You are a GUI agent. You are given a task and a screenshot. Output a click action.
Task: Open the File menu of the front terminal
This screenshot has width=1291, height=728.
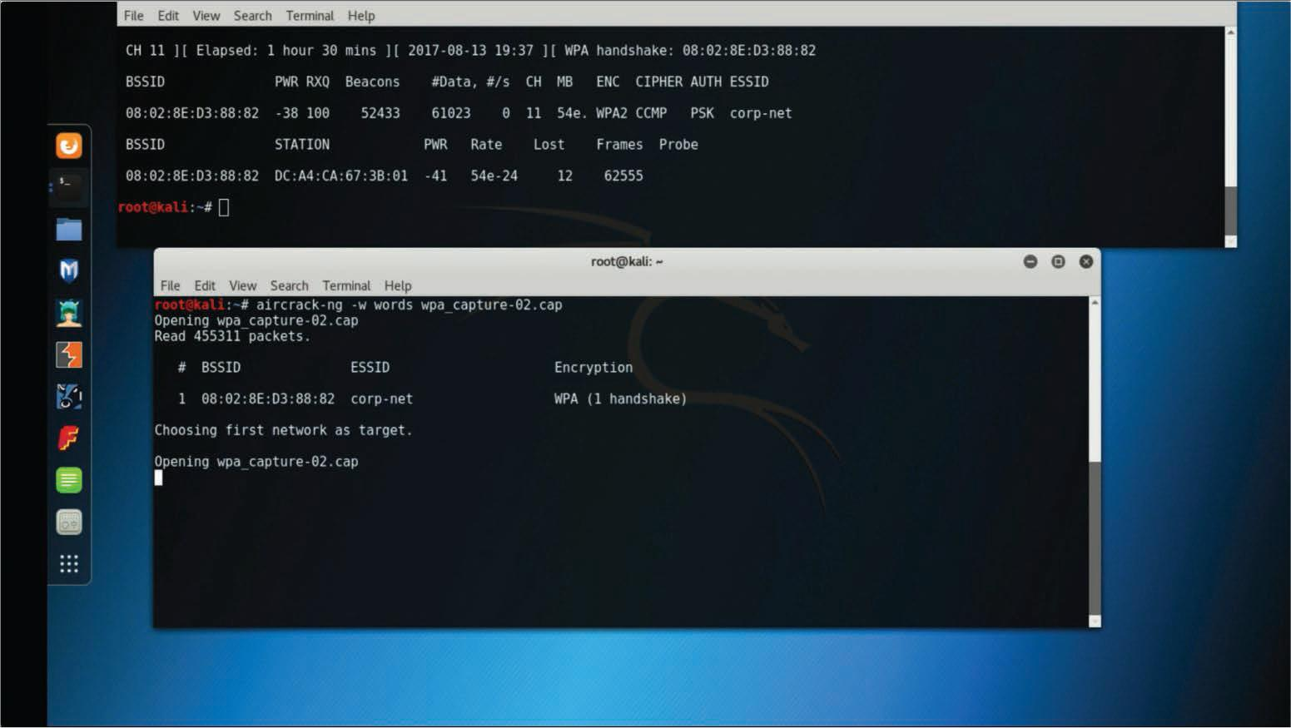point(170,285)
